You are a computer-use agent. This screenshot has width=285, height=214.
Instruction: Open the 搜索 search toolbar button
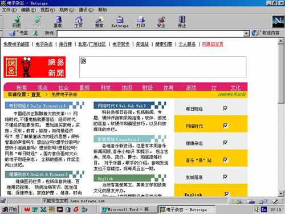tap(99, 22)
